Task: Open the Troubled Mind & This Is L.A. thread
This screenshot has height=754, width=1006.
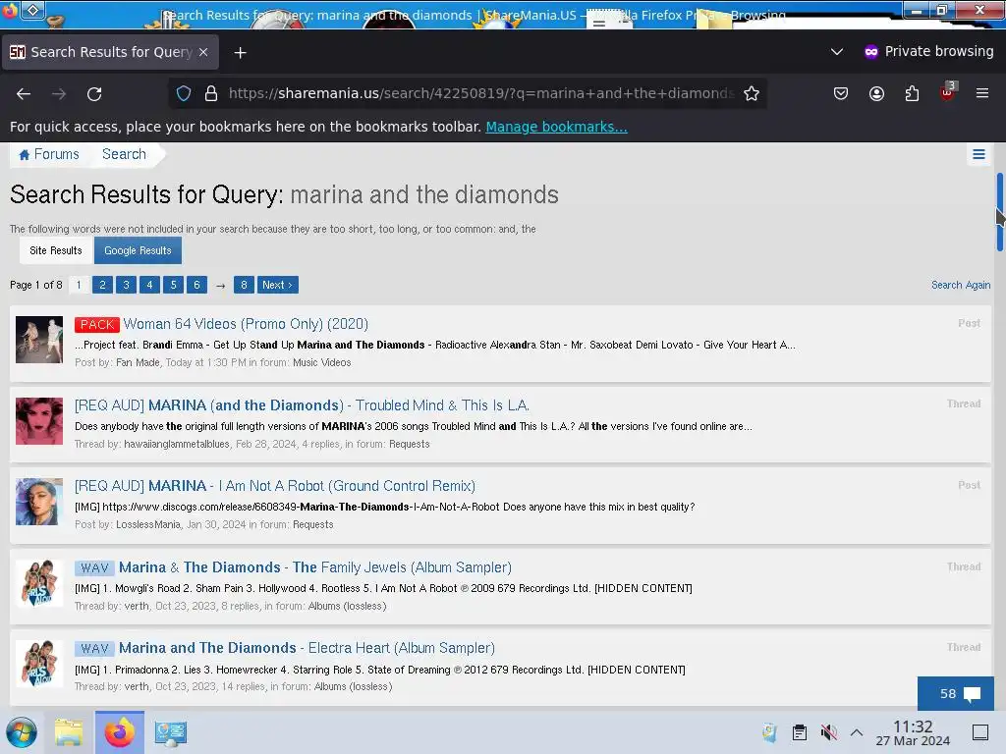Action: [303, 405]
